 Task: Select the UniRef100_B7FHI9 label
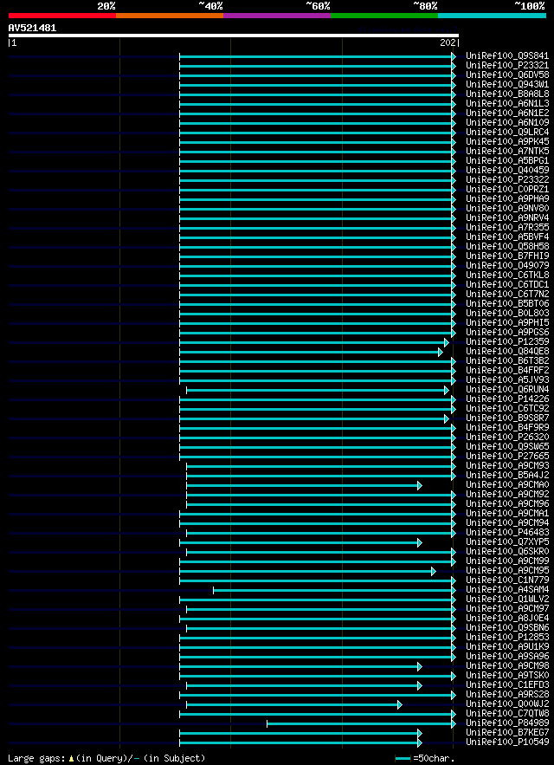click(507, 256)
